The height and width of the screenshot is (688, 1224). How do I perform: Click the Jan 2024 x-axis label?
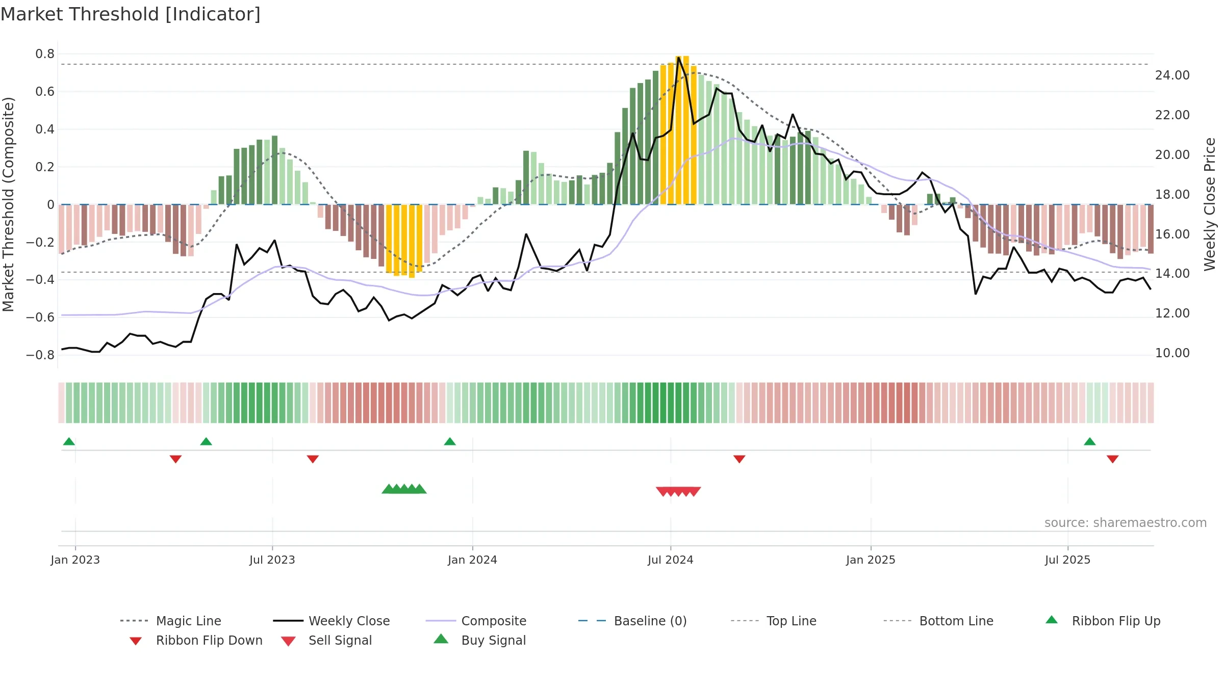[x=473, y=560]
